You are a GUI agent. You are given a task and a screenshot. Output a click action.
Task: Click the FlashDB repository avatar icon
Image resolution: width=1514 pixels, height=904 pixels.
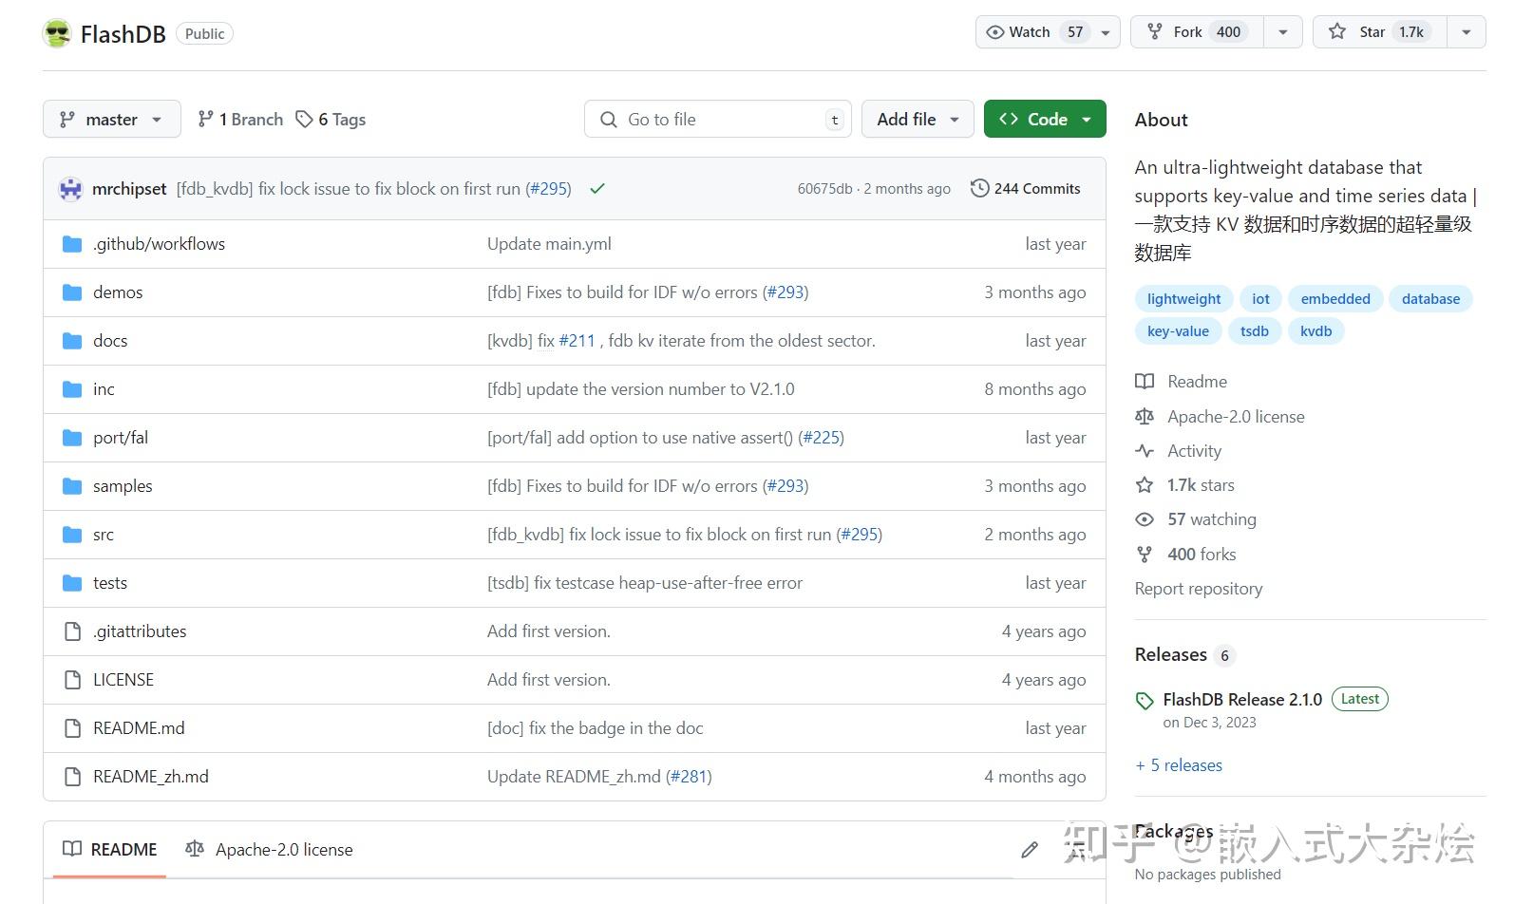57,33
